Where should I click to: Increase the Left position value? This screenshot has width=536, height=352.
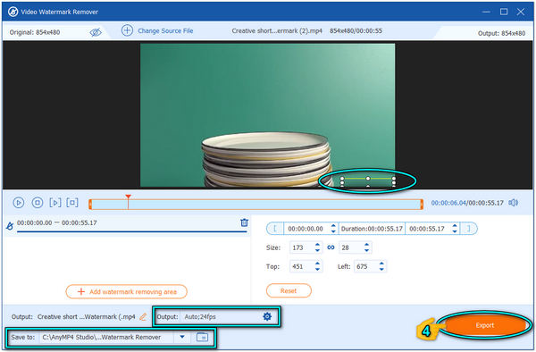pos(381,264)
